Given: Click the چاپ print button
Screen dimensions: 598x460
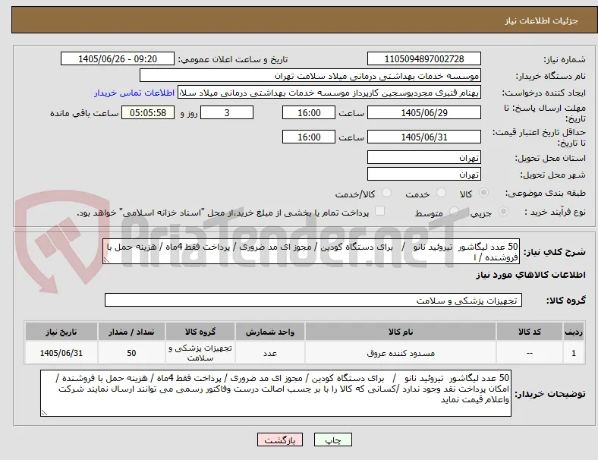Looking at the screenshot, I should [x=333, y=440].
